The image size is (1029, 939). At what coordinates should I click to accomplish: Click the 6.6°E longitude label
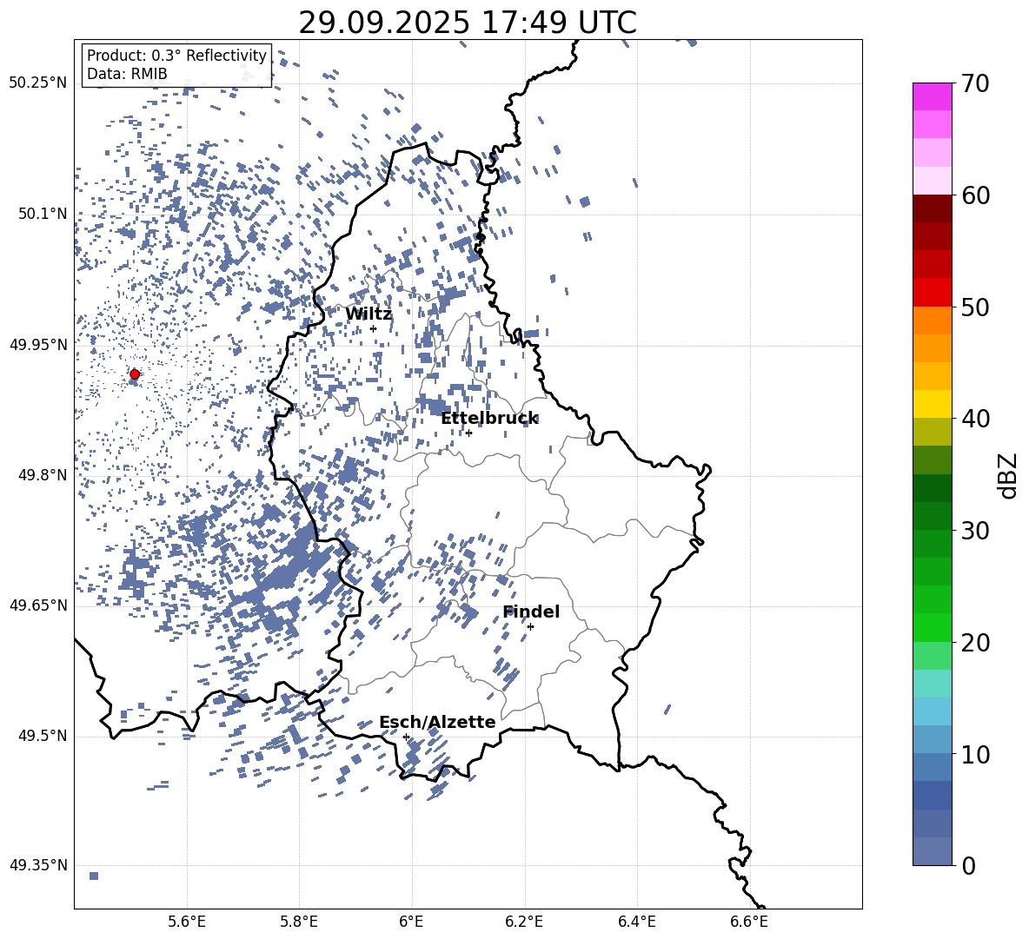click(x=749, y=922)
